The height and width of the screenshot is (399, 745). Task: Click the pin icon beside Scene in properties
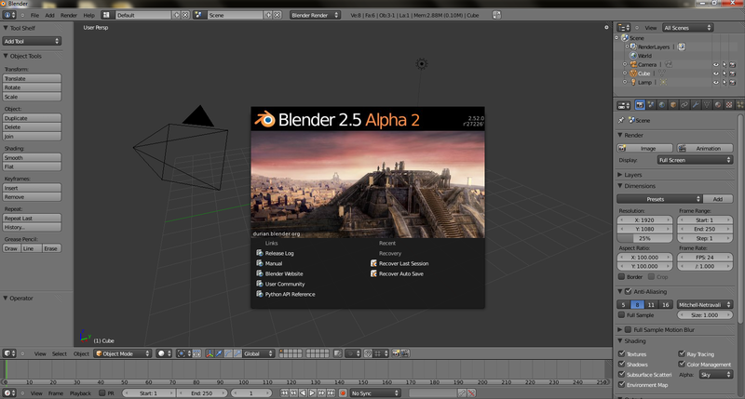[621, 121]
